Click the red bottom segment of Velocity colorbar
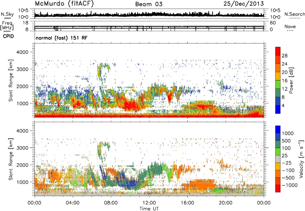This screenshot has width=305, height=211. point(278,189)
